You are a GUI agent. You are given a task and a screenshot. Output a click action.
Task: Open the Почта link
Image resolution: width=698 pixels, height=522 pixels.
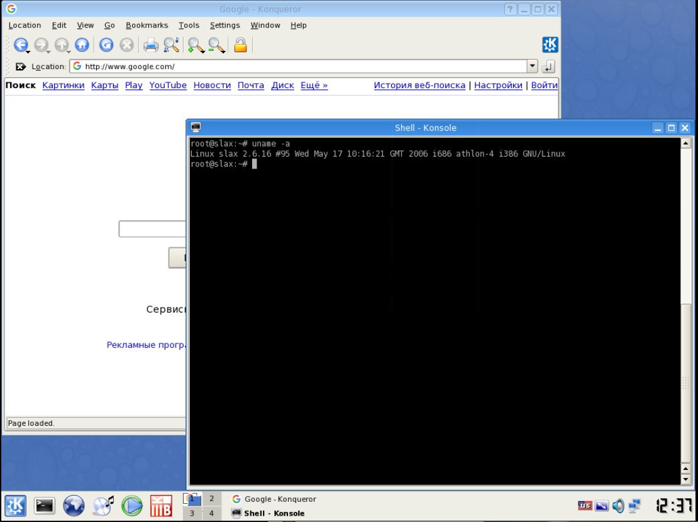(251, 85)
